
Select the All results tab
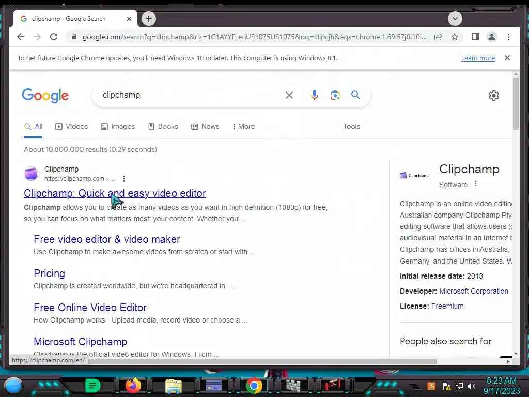coord(33,127)
